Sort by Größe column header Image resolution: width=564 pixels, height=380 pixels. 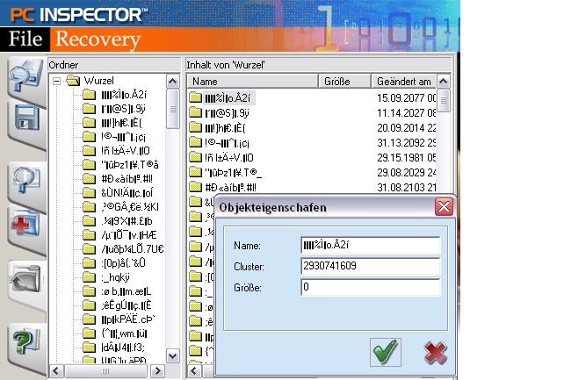click(344, 82)
